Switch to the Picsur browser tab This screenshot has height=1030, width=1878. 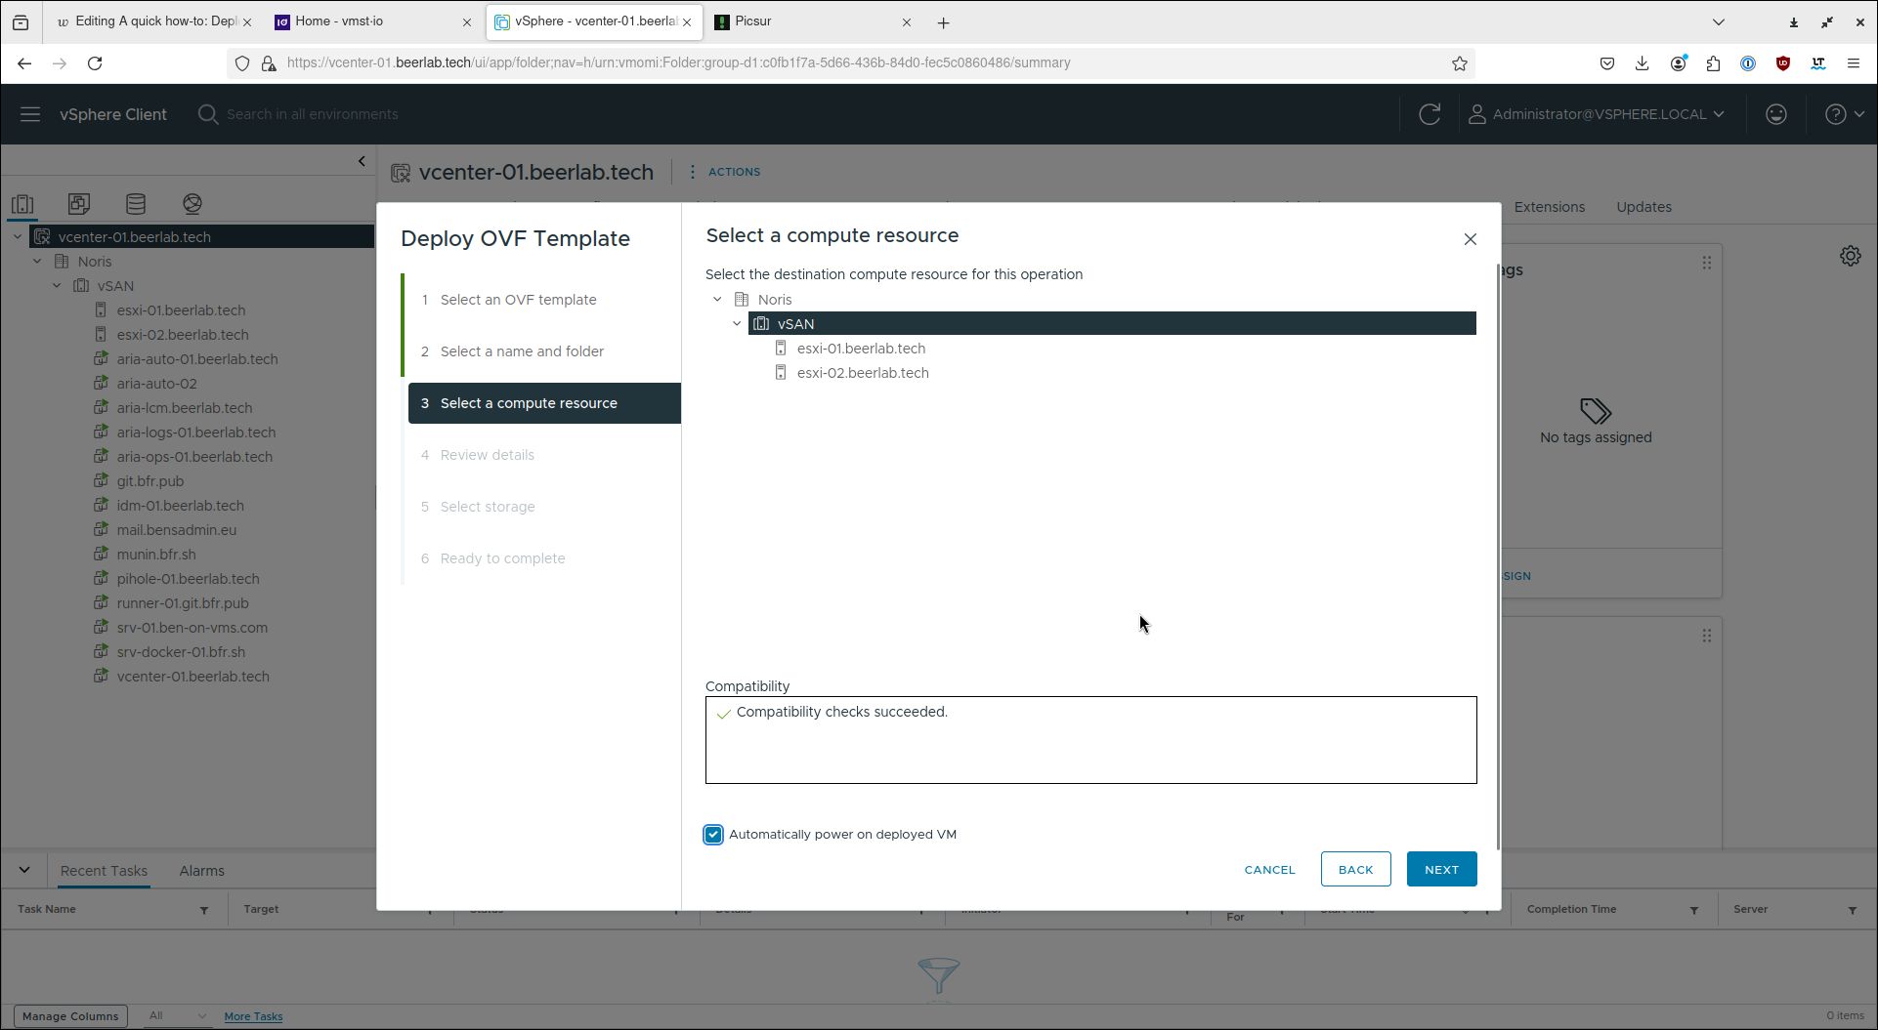tap(813, 21)
